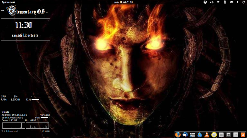The height and width of the screenshot is (138, 247).
Task: Click the '41%' RAM percentage
Action: point(28,100)
